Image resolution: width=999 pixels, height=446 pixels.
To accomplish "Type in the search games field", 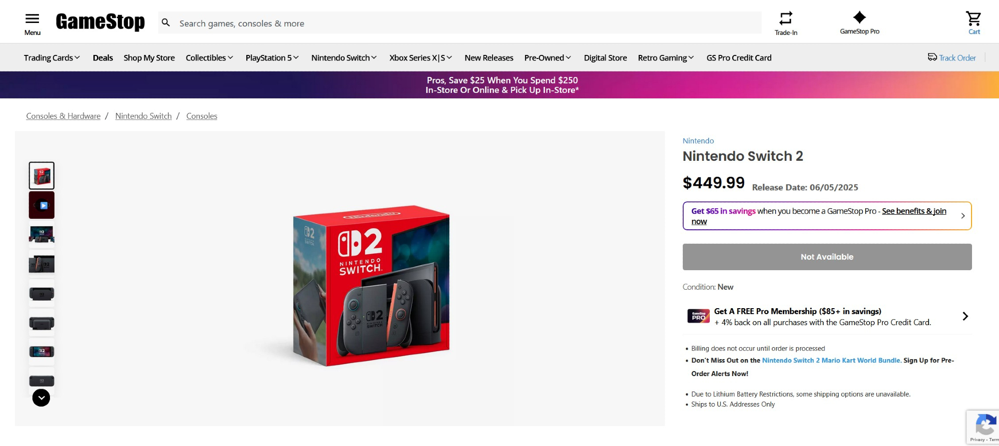I will point(465,23).
